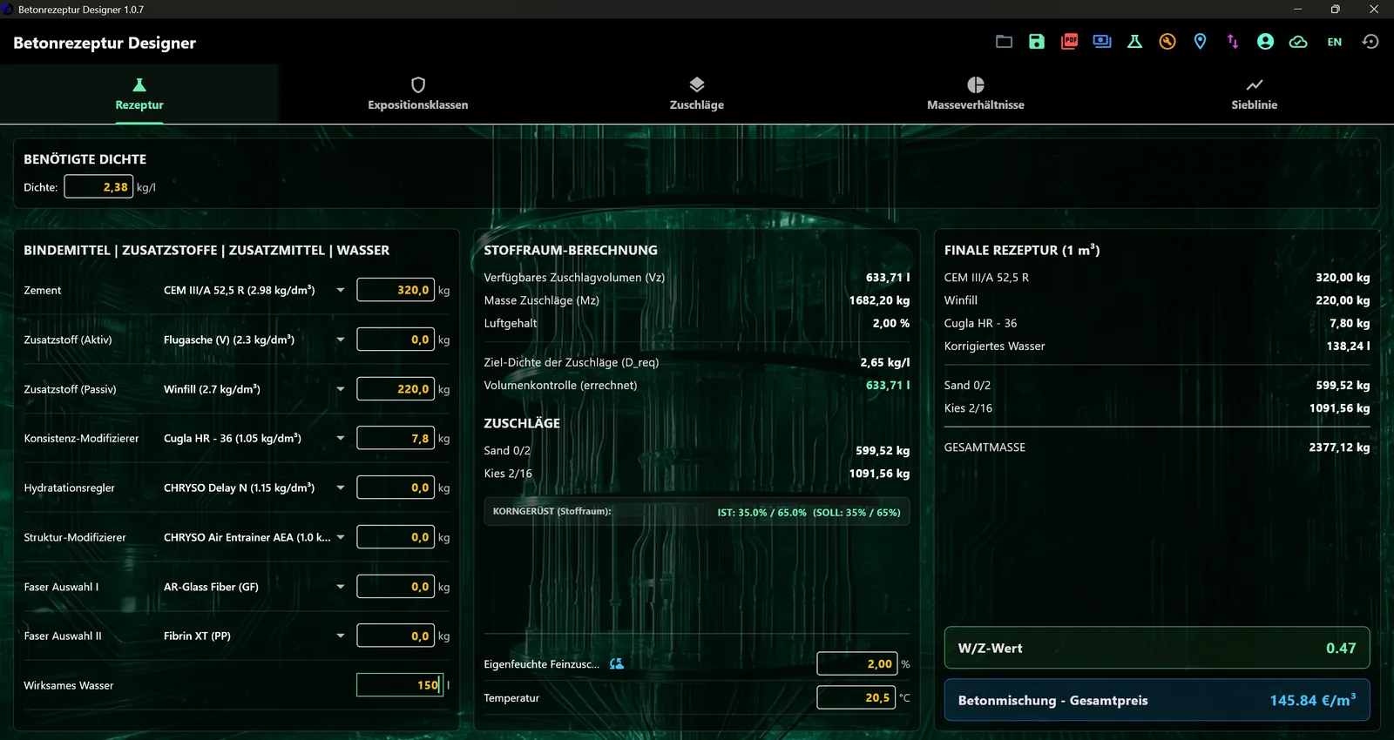This screenshot has width=1394, height=740.
Task: Click the restore history icon
Action: pyautogui.click(x=1370, y=42)
